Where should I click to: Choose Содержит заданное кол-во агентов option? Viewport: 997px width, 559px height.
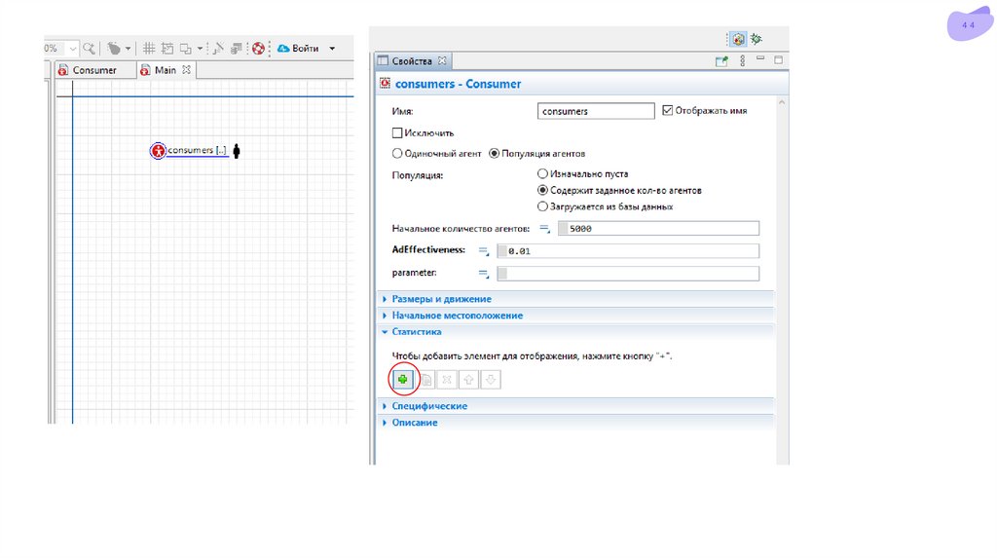(542, 190)
